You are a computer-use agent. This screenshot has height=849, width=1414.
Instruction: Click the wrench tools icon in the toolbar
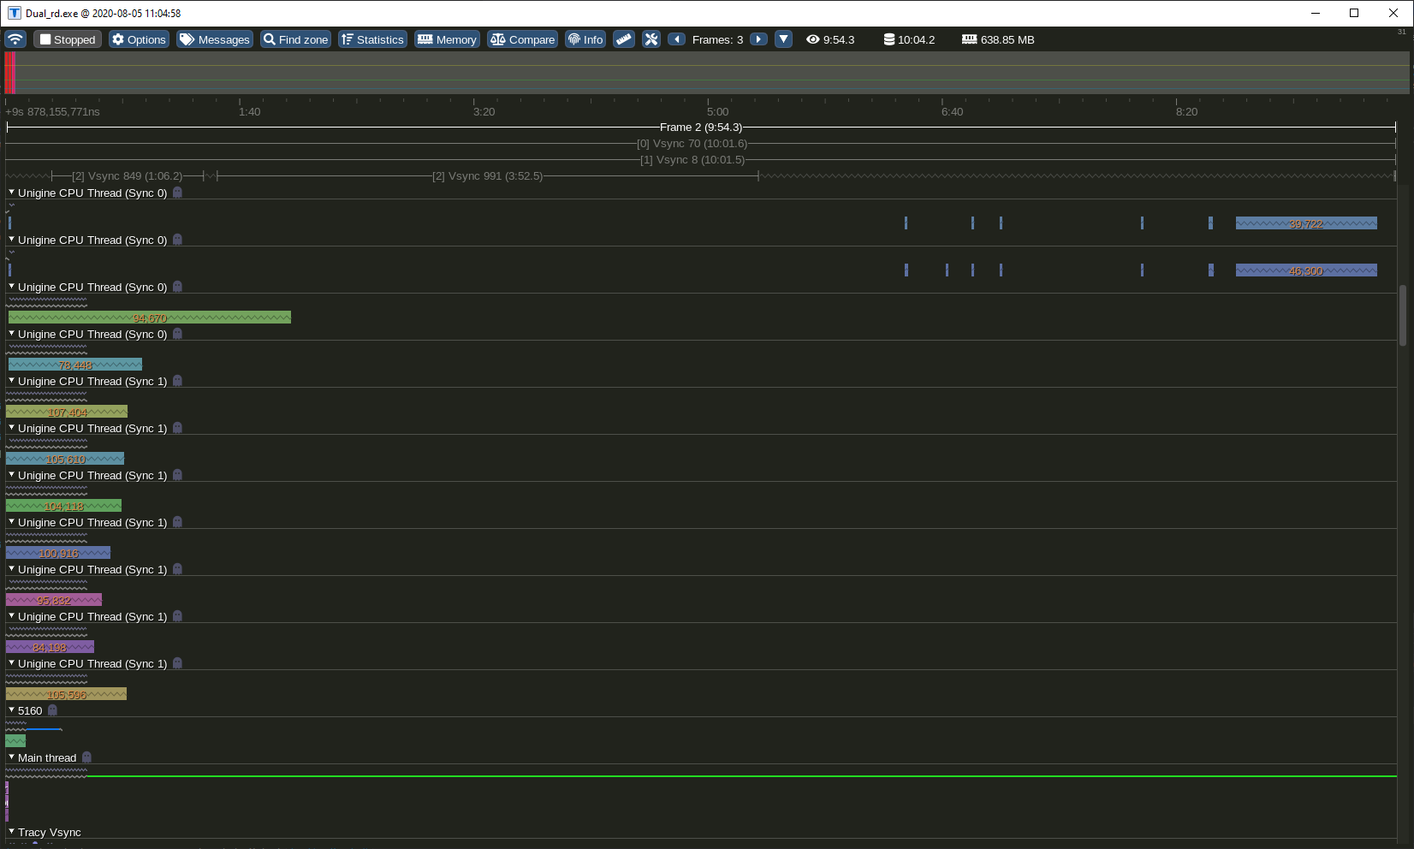(651, 39)
